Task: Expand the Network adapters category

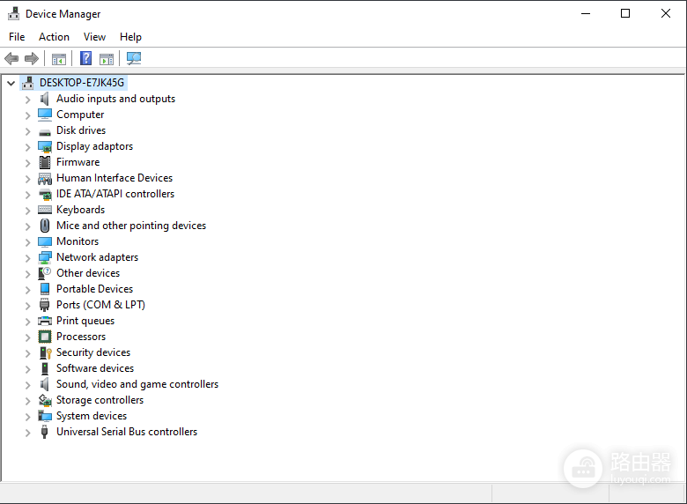Action: point(27,257)
